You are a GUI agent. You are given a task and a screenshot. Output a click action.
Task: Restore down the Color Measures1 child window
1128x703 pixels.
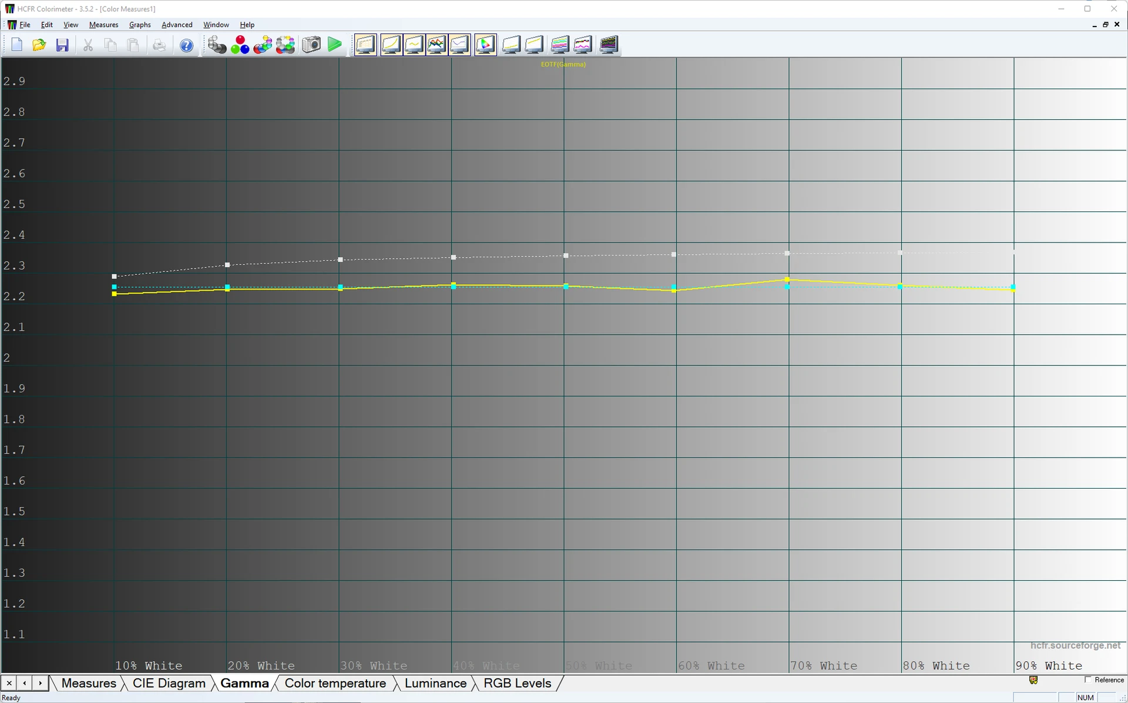(x=1105, y=25)
